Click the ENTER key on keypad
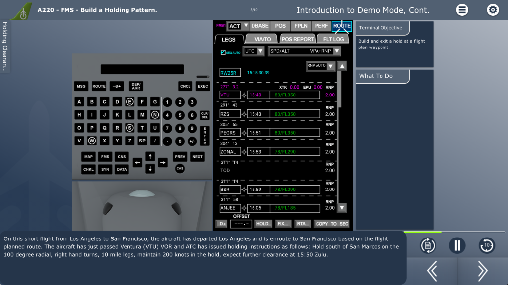The width and height of the screenshot is (508, 285). point(205,135)
